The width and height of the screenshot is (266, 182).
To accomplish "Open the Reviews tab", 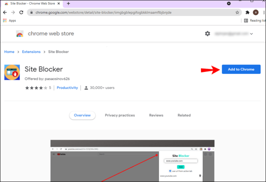I will [x=156, y=115].
